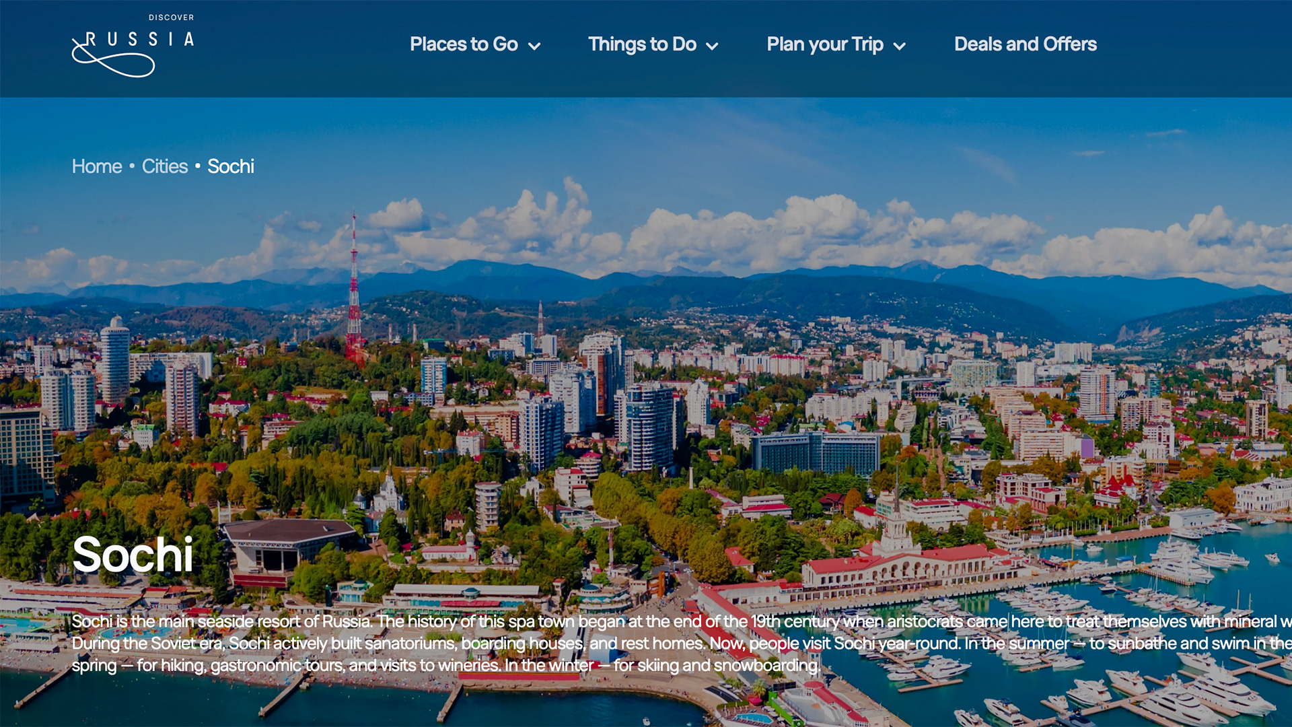1292x727 pixels.
Task: Navigate to Home via the breadcrumb
Action: [96, 166]
